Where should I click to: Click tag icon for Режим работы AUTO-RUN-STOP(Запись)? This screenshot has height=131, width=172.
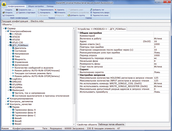(13, 76)
